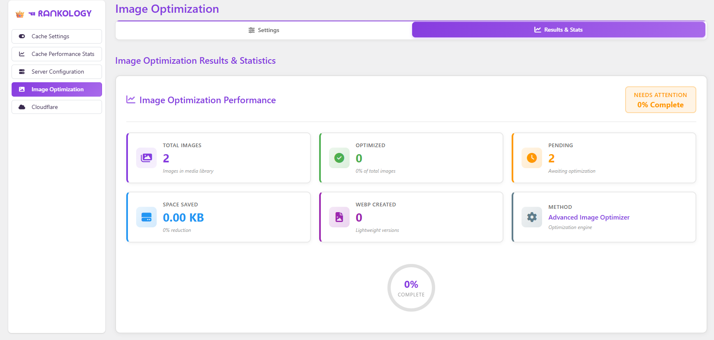Click the purple WebP Created file icon
Screen dimensions: 714x340
[339, 217]
